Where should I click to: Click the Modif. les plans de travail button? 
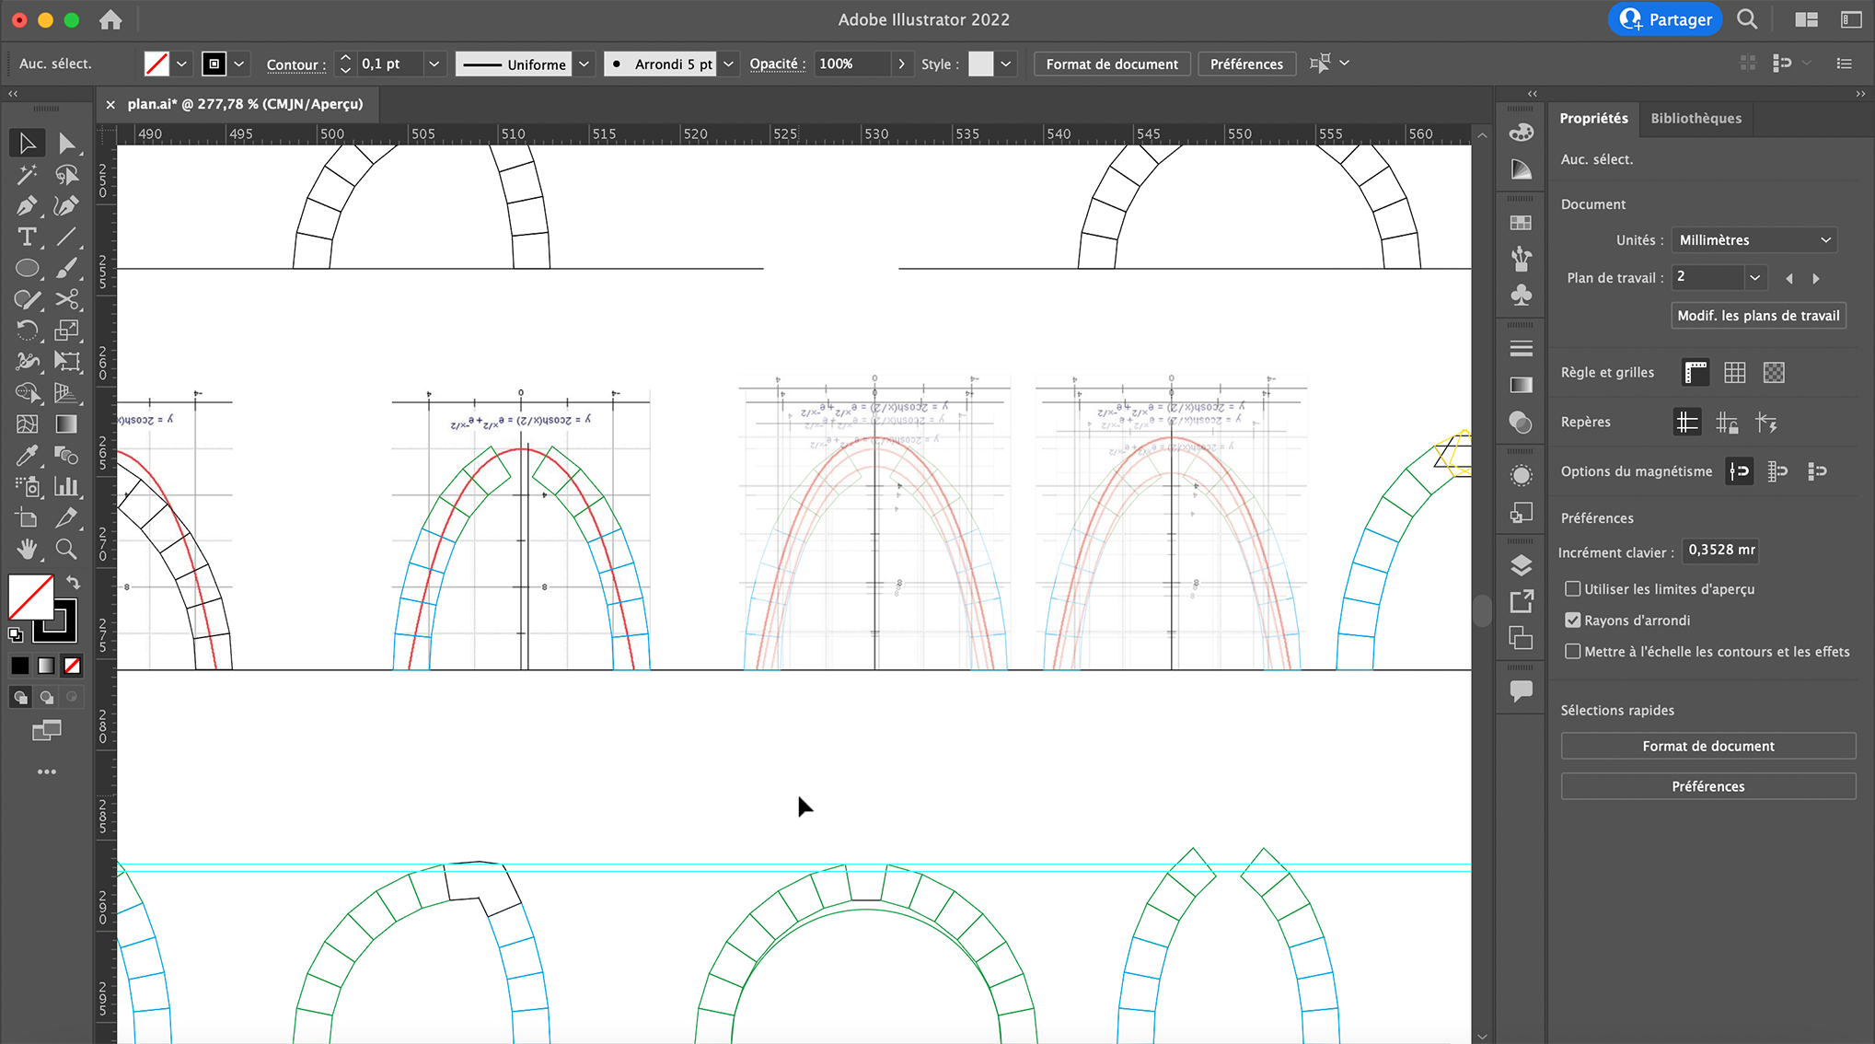(x=1757, y=315)
